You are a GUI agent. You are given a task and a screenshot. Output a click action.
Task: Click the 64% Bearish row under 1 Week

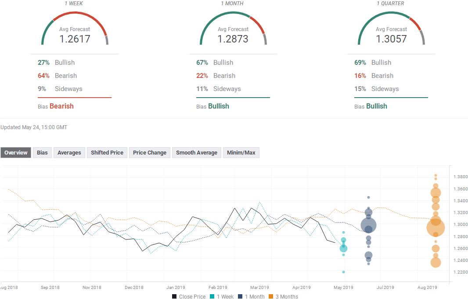coord(57,76)
